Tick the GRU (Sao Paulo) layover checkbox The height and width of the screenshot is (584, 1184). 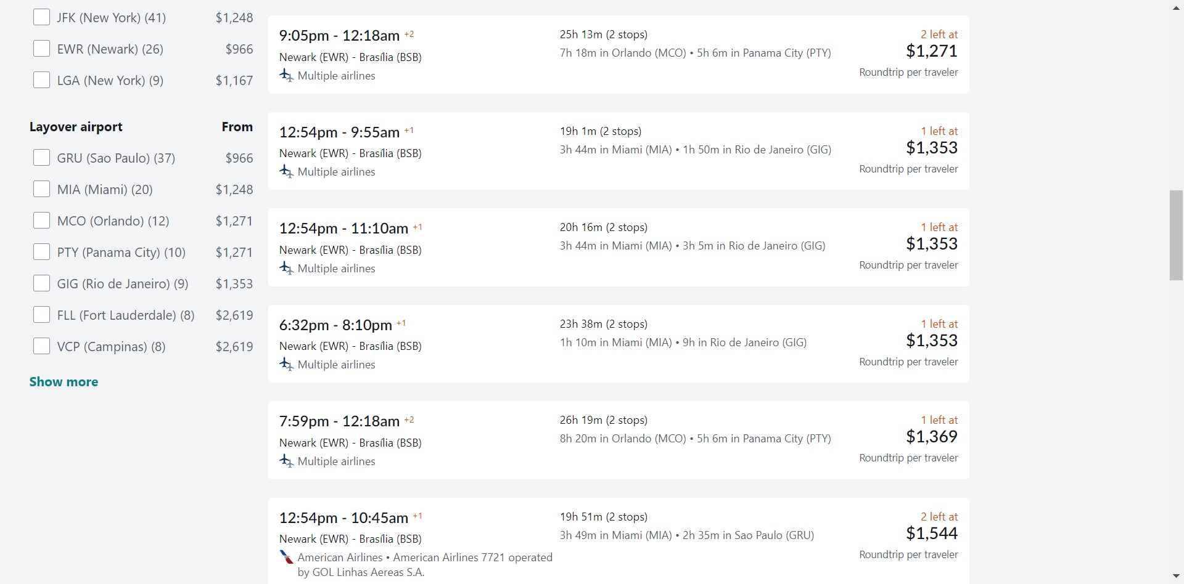pos(41,158)
